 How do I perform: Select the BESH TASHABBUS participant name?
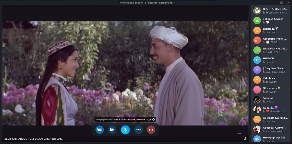(275, 9)
